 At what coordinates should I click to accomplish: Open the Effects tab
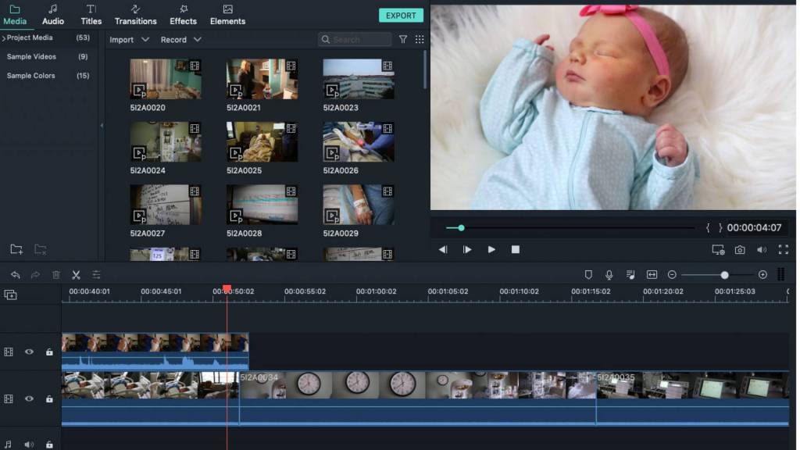(184, 14)
